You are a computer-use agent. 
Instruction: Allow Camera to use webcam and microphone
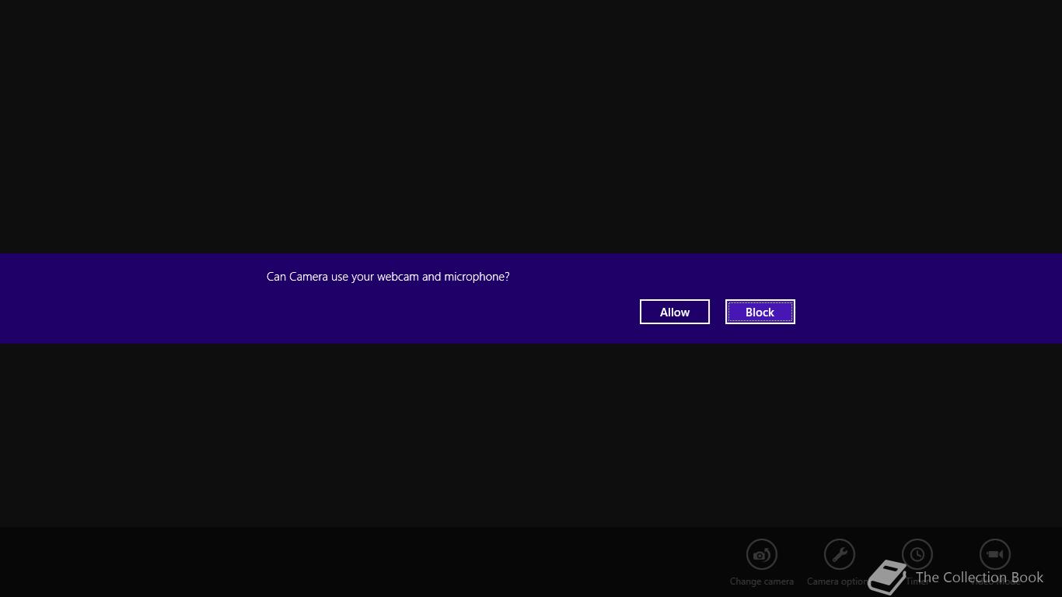coord(675,312)
